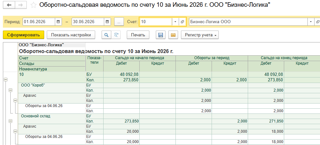Click the magnifier search icon
The width and height of the screenshot is (320, 145).
click(x=106, y=35)
